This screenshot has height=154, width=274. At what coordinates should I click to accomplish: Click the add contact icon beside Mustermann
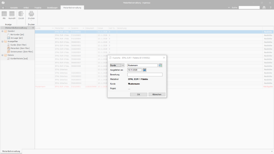coord(160,65)
